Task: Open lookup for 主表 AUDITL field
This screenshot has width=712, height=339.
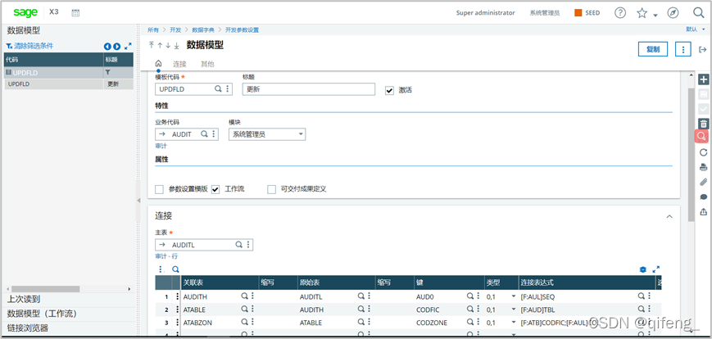Action: tap(238, 245)
